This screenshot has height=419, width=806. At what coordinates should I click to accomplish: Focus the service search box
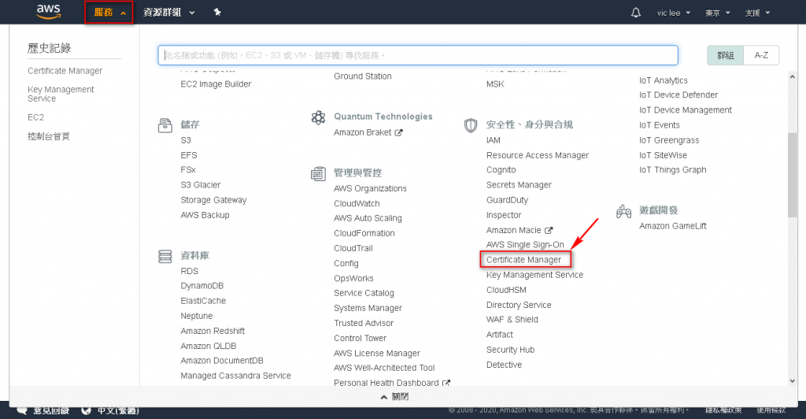click(x=418, y=55)
